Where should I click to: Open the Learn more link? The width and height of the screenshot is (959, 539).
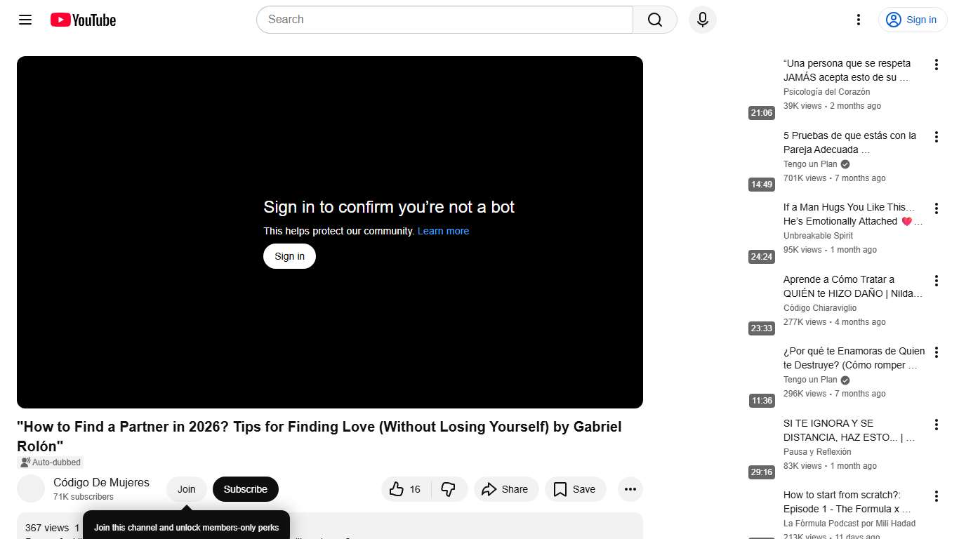(x=443, y=231)
